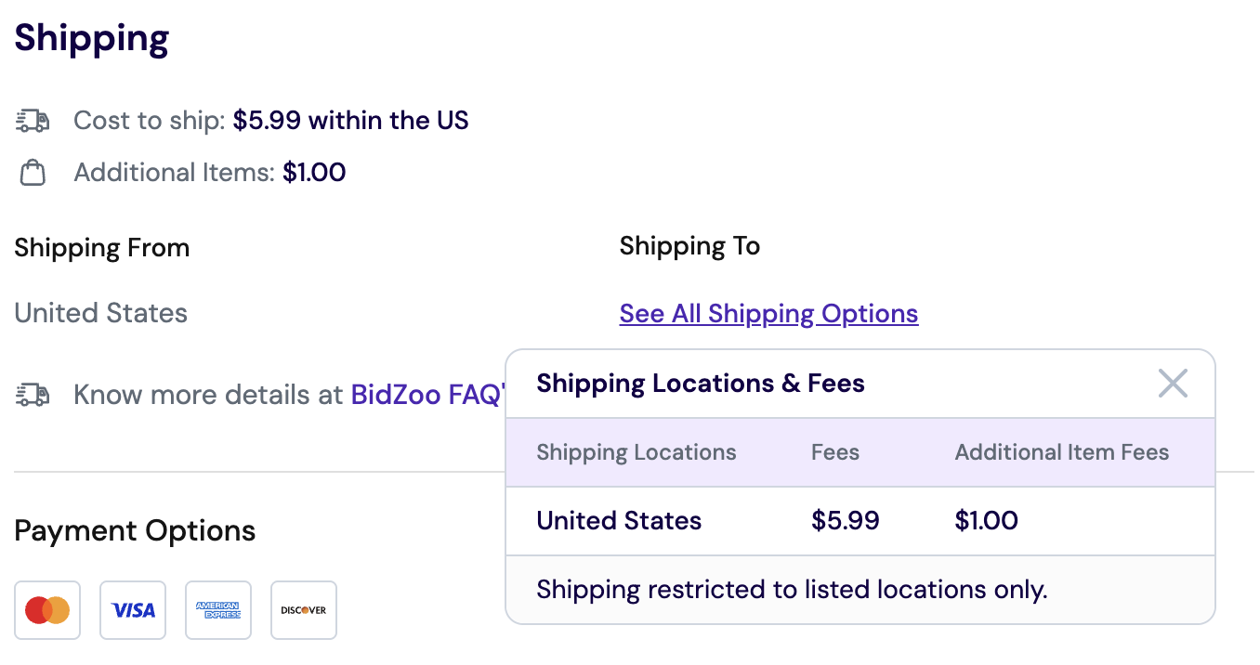The height and width of the screenshot is (665, 1260).
Task: Click the Shipping To label
Action: pos(689,246)
